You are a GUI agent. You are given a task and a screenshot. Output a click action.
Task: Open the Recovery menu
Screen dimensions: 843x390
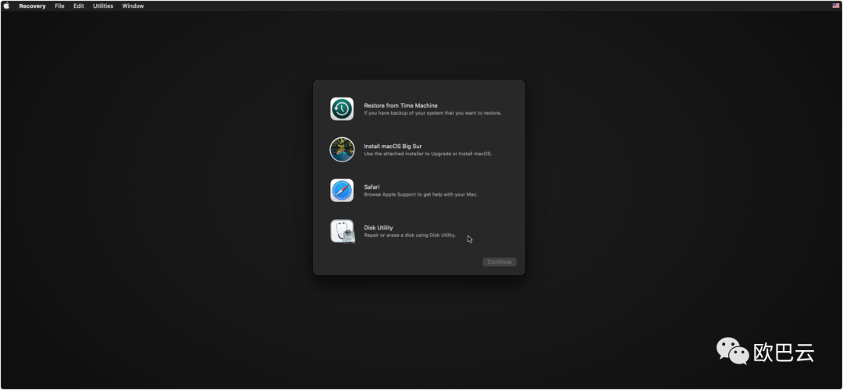click(32, 6)
